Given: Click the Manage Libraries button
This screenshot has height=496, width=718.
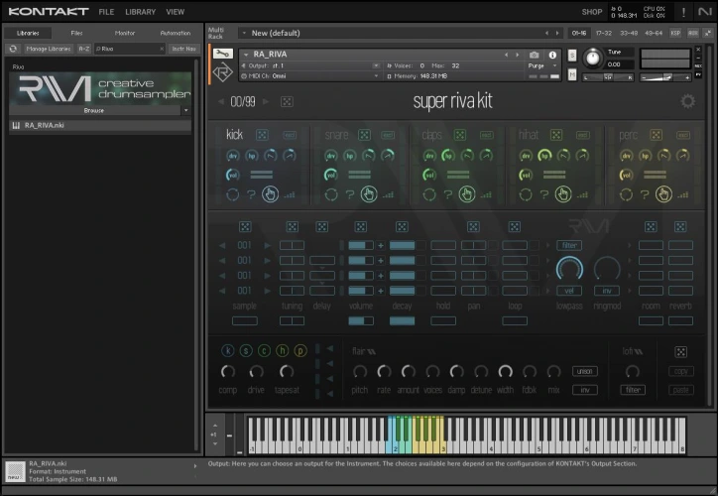Looking at the screenshot, I should (x=49, y=48).
